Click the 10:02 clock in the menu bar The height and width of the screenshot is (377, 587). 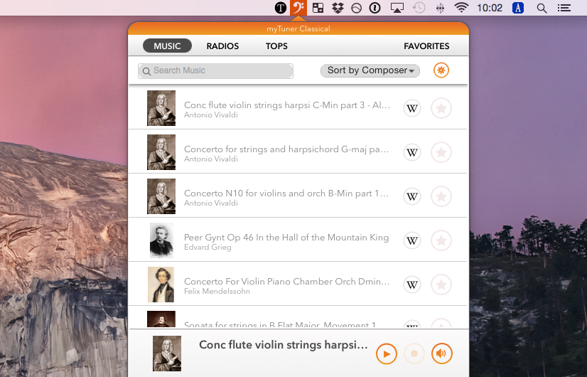pyautogui.click(x=490, y=8)
